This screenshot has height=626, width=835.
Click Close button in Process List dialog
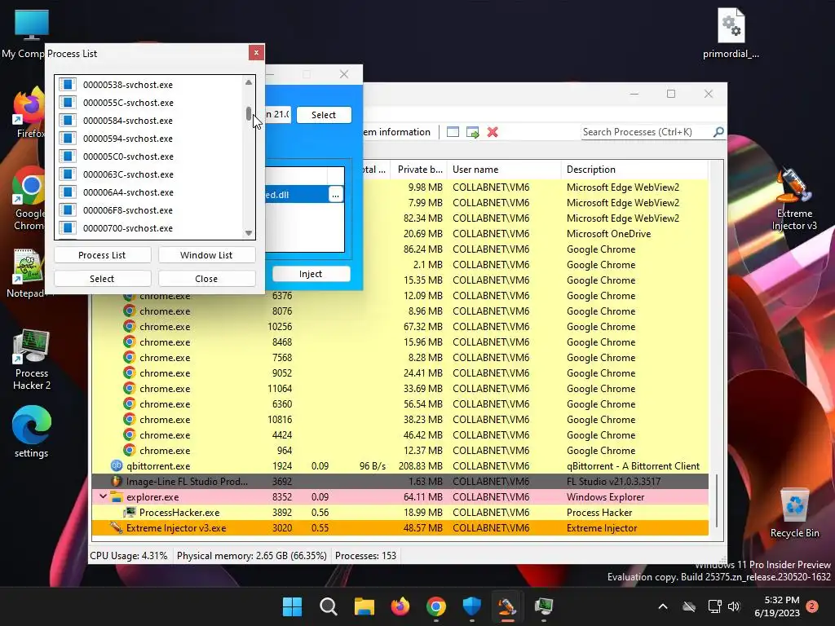[x=206, y=279]
